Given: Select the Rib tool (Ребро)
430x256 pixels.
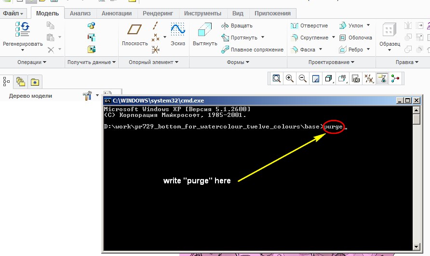Looking at the screenshot, I should [351, 50].
